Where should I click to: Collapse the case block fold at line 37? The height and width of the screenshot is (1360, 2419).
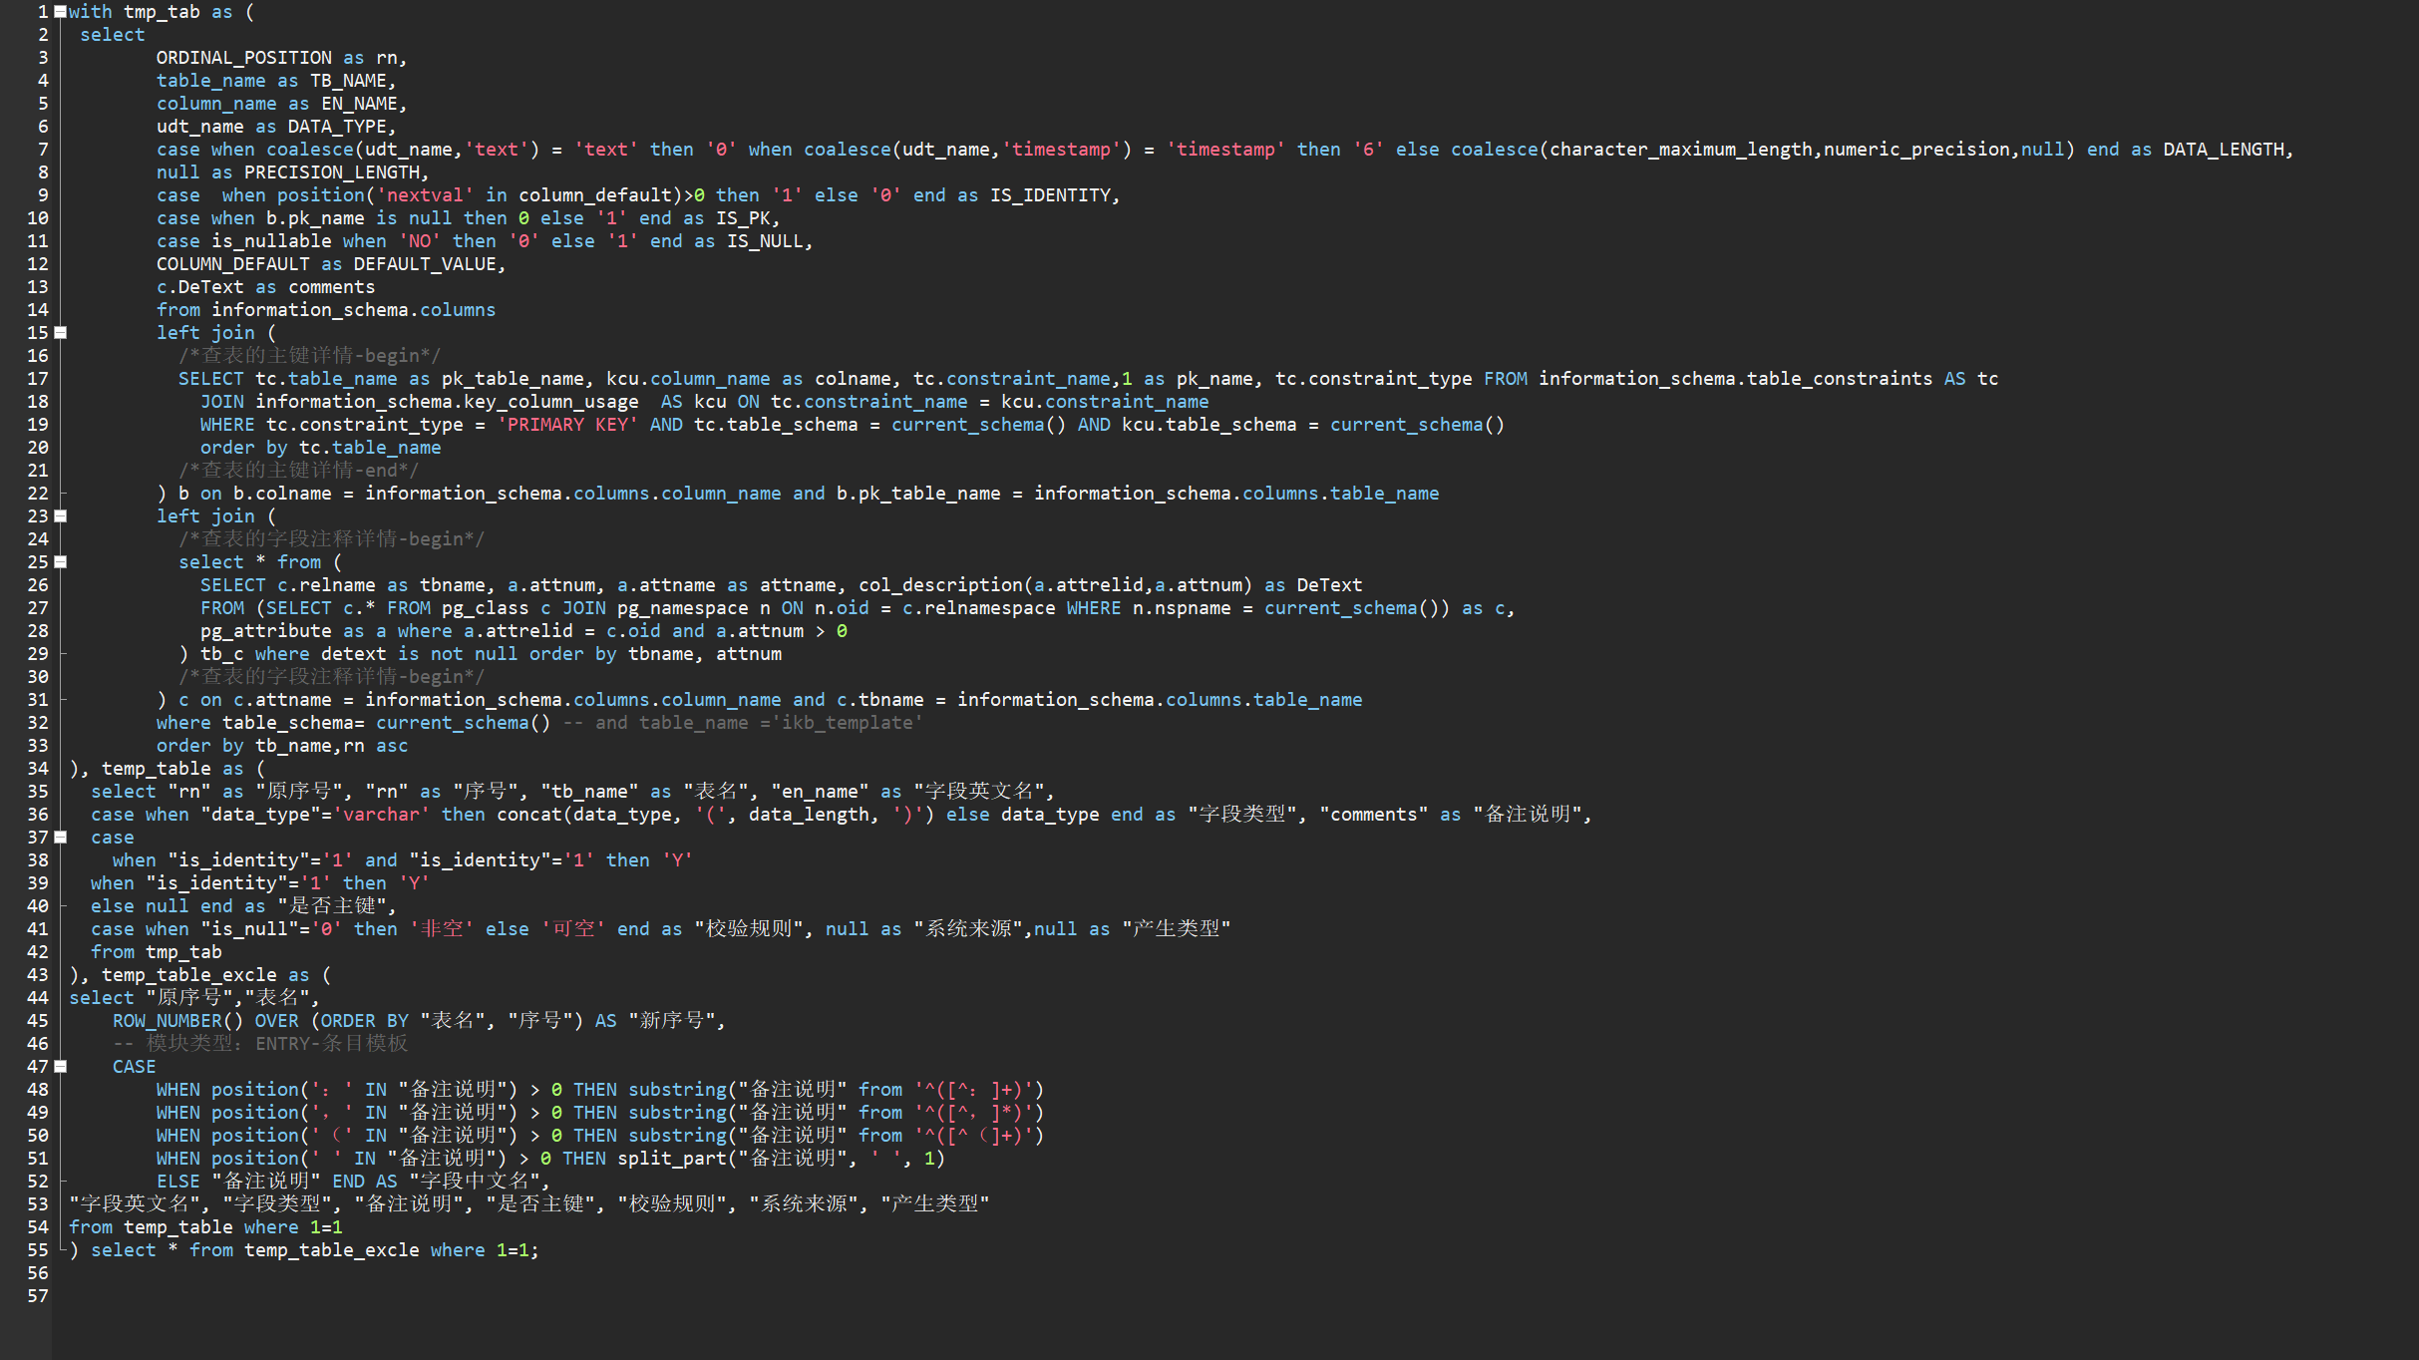point(60,838)
